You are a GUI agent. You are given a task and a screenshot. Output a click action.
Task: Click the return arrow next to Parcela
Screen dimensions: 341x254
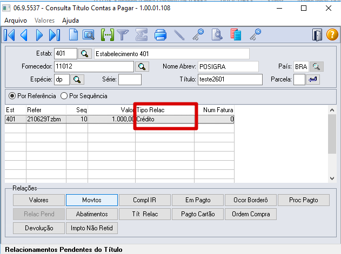click(313, 79)
